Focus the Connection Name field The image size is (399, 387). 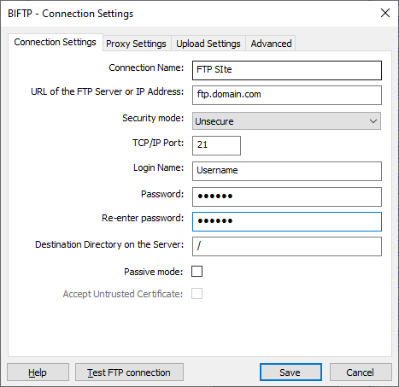click(x=287, y=70)
